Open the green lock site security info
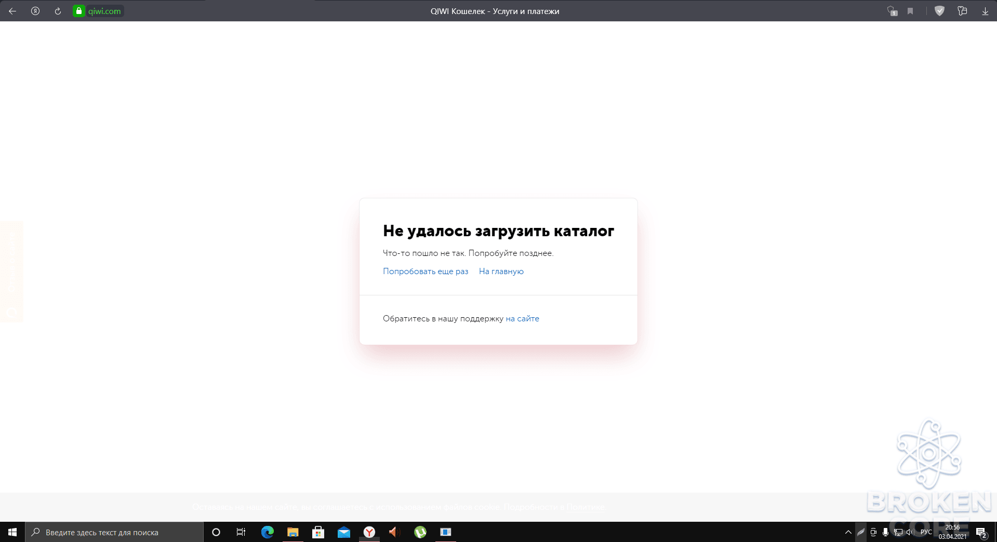The height and width of the screenshot is (542, 997). pyautogui.click(x=79, y=11)
